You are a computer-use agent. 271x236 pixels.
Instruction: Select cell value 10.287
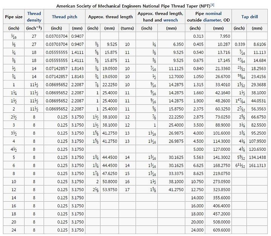[x=224, y=44]
